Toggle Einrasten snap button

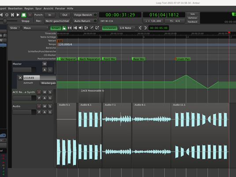click(110, 28)
